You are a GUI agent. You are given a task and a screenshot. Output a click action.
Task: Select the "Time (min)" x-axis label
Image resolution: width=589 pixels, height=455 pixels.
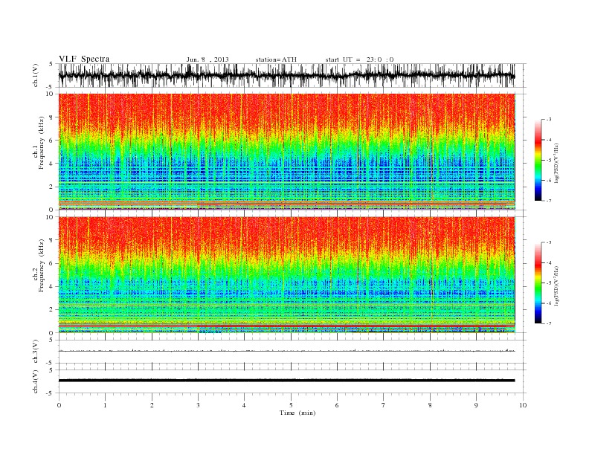(x=297, y=413)
